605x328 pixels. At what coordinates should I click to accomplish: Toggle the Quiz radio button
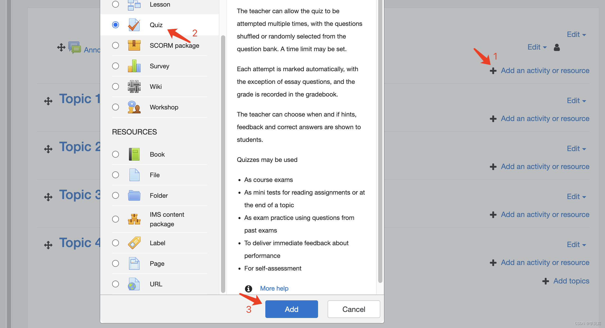point(115,25)
